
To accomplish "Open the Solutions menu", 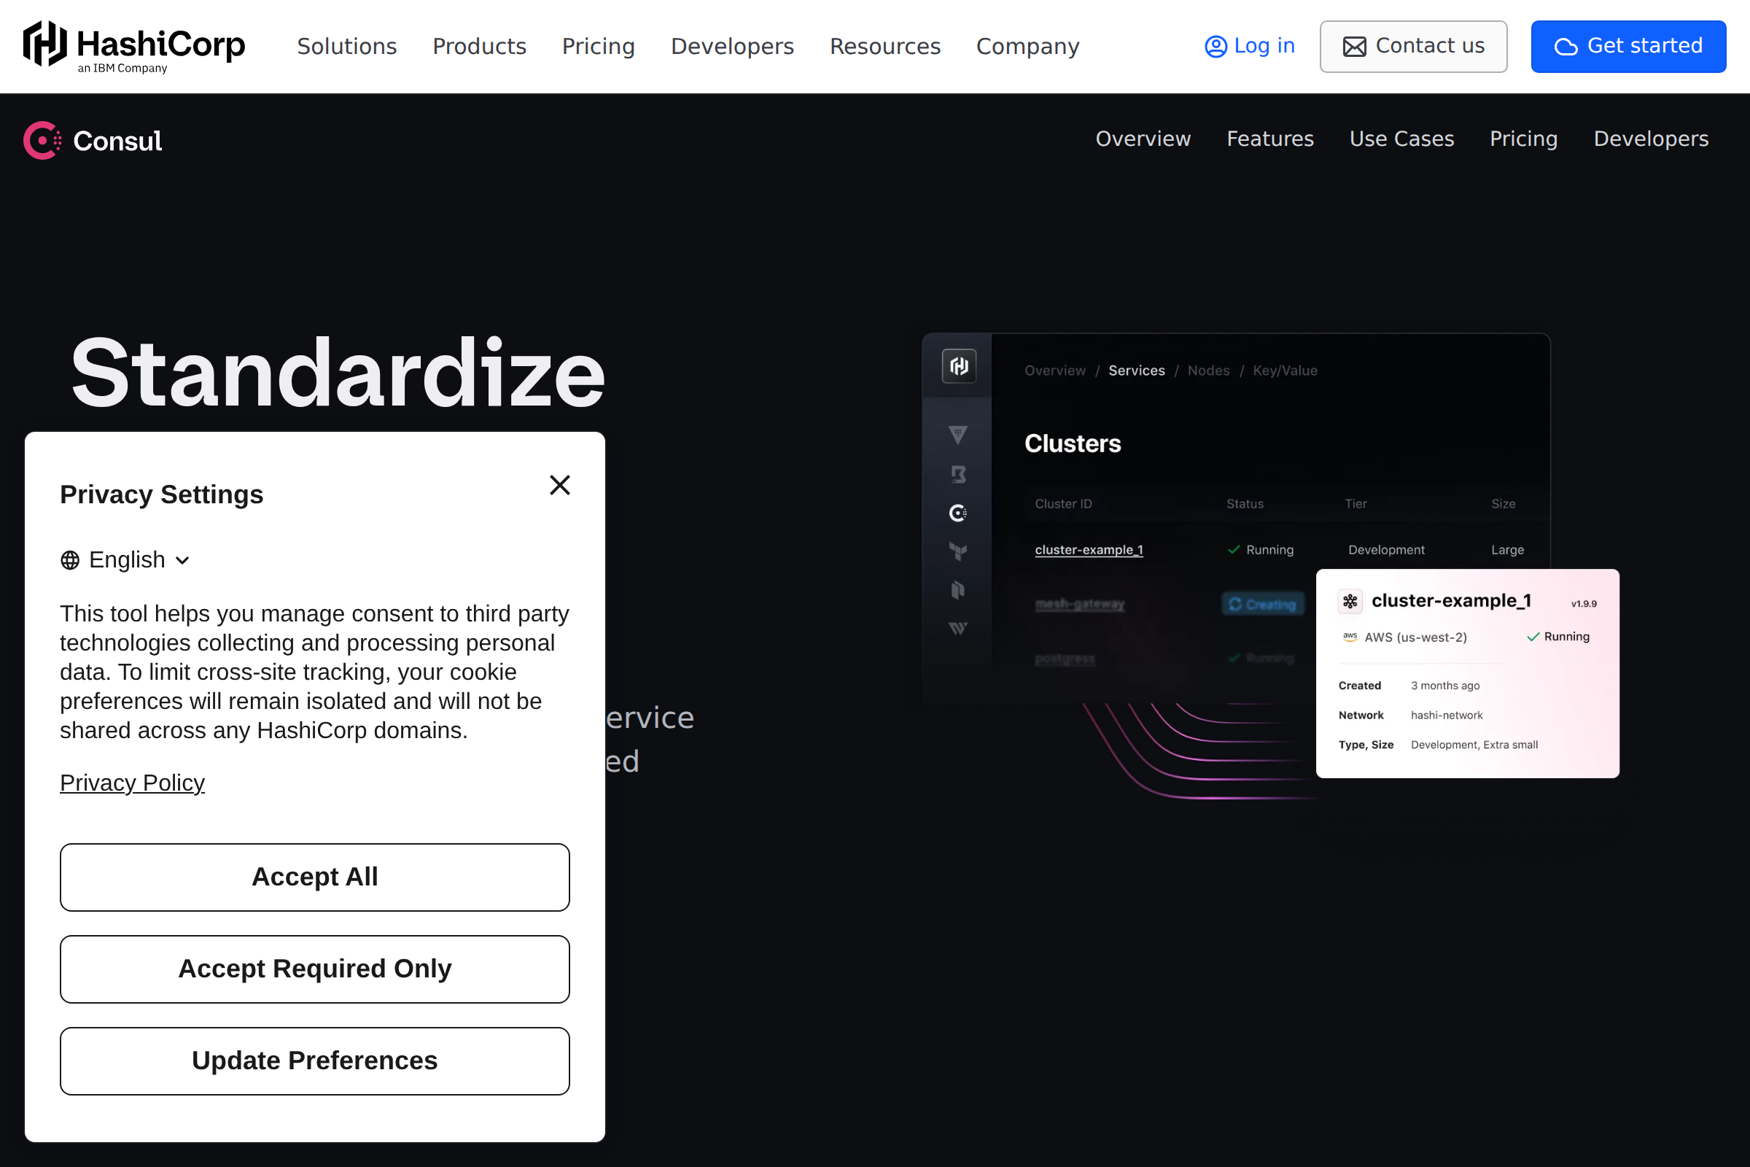I will [347, 46].
